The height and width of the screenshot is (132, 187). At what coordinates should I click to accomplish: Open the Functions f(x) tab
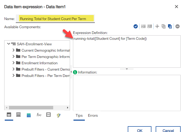[39, 115]
